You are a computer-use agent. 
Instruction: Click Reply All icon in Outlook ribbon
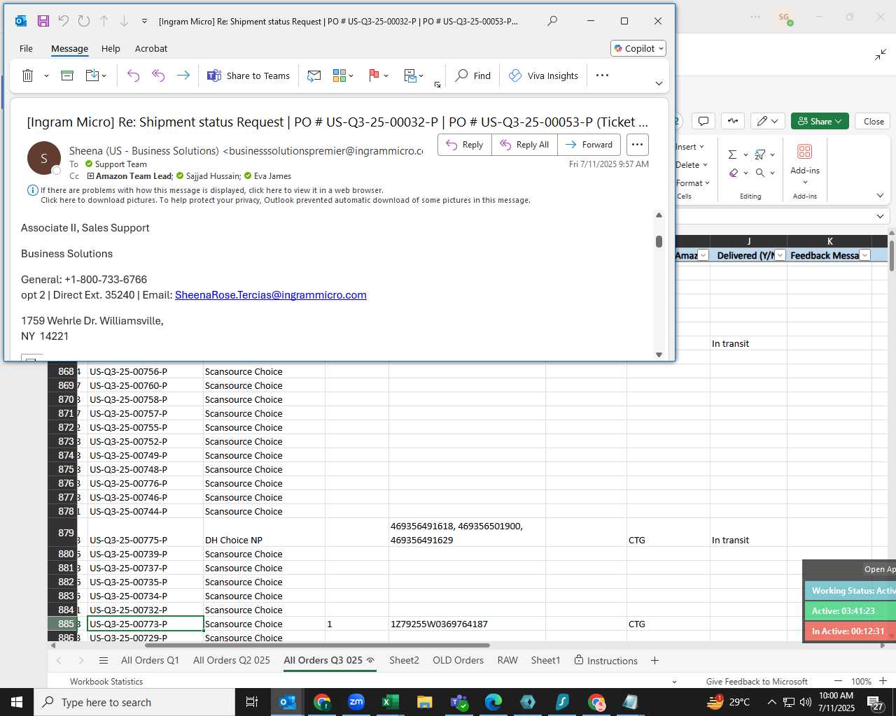158,76
